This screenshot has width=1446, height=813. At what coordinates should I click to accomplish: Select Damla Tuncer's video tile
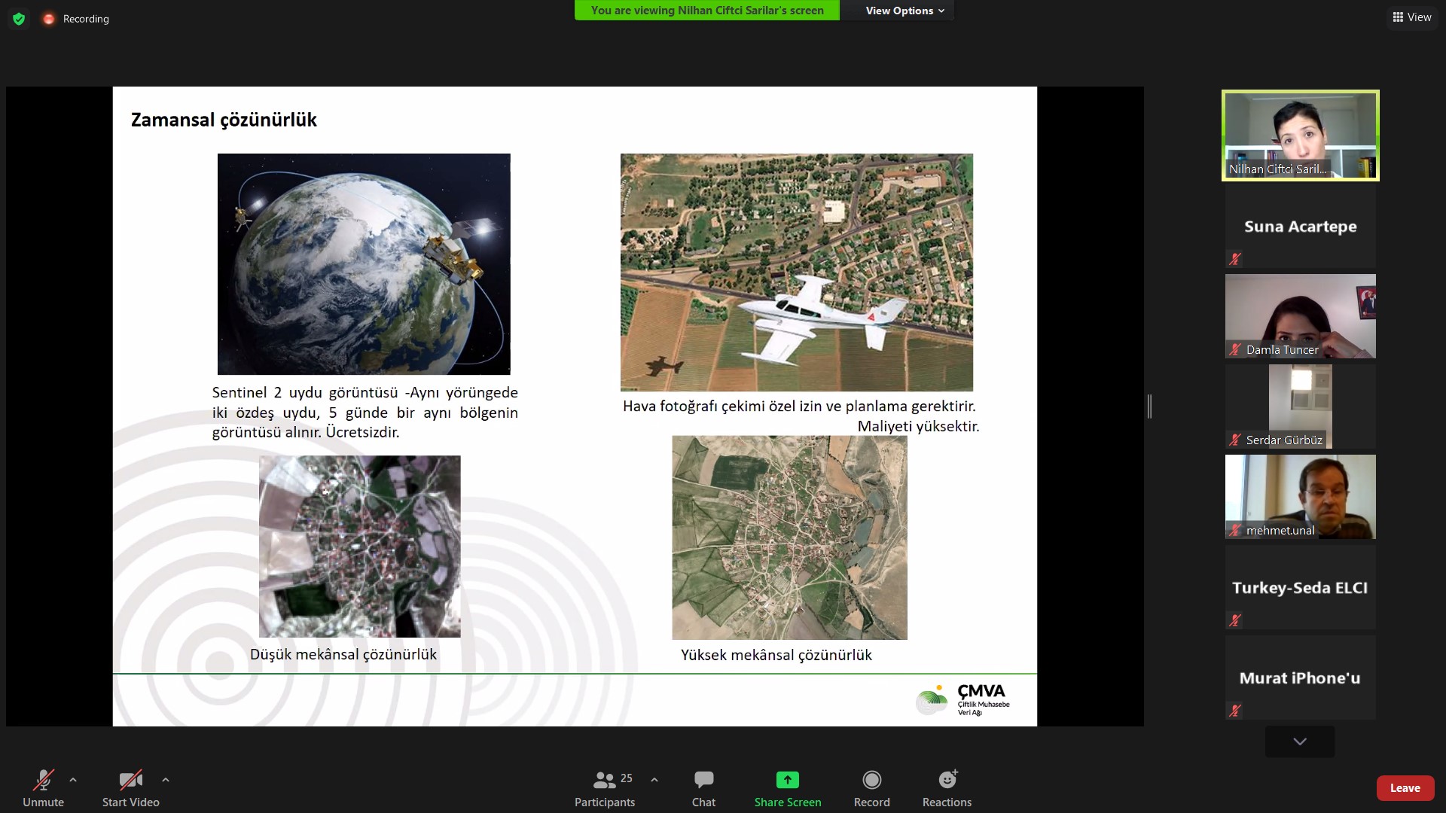click(x=1300, y=316)
